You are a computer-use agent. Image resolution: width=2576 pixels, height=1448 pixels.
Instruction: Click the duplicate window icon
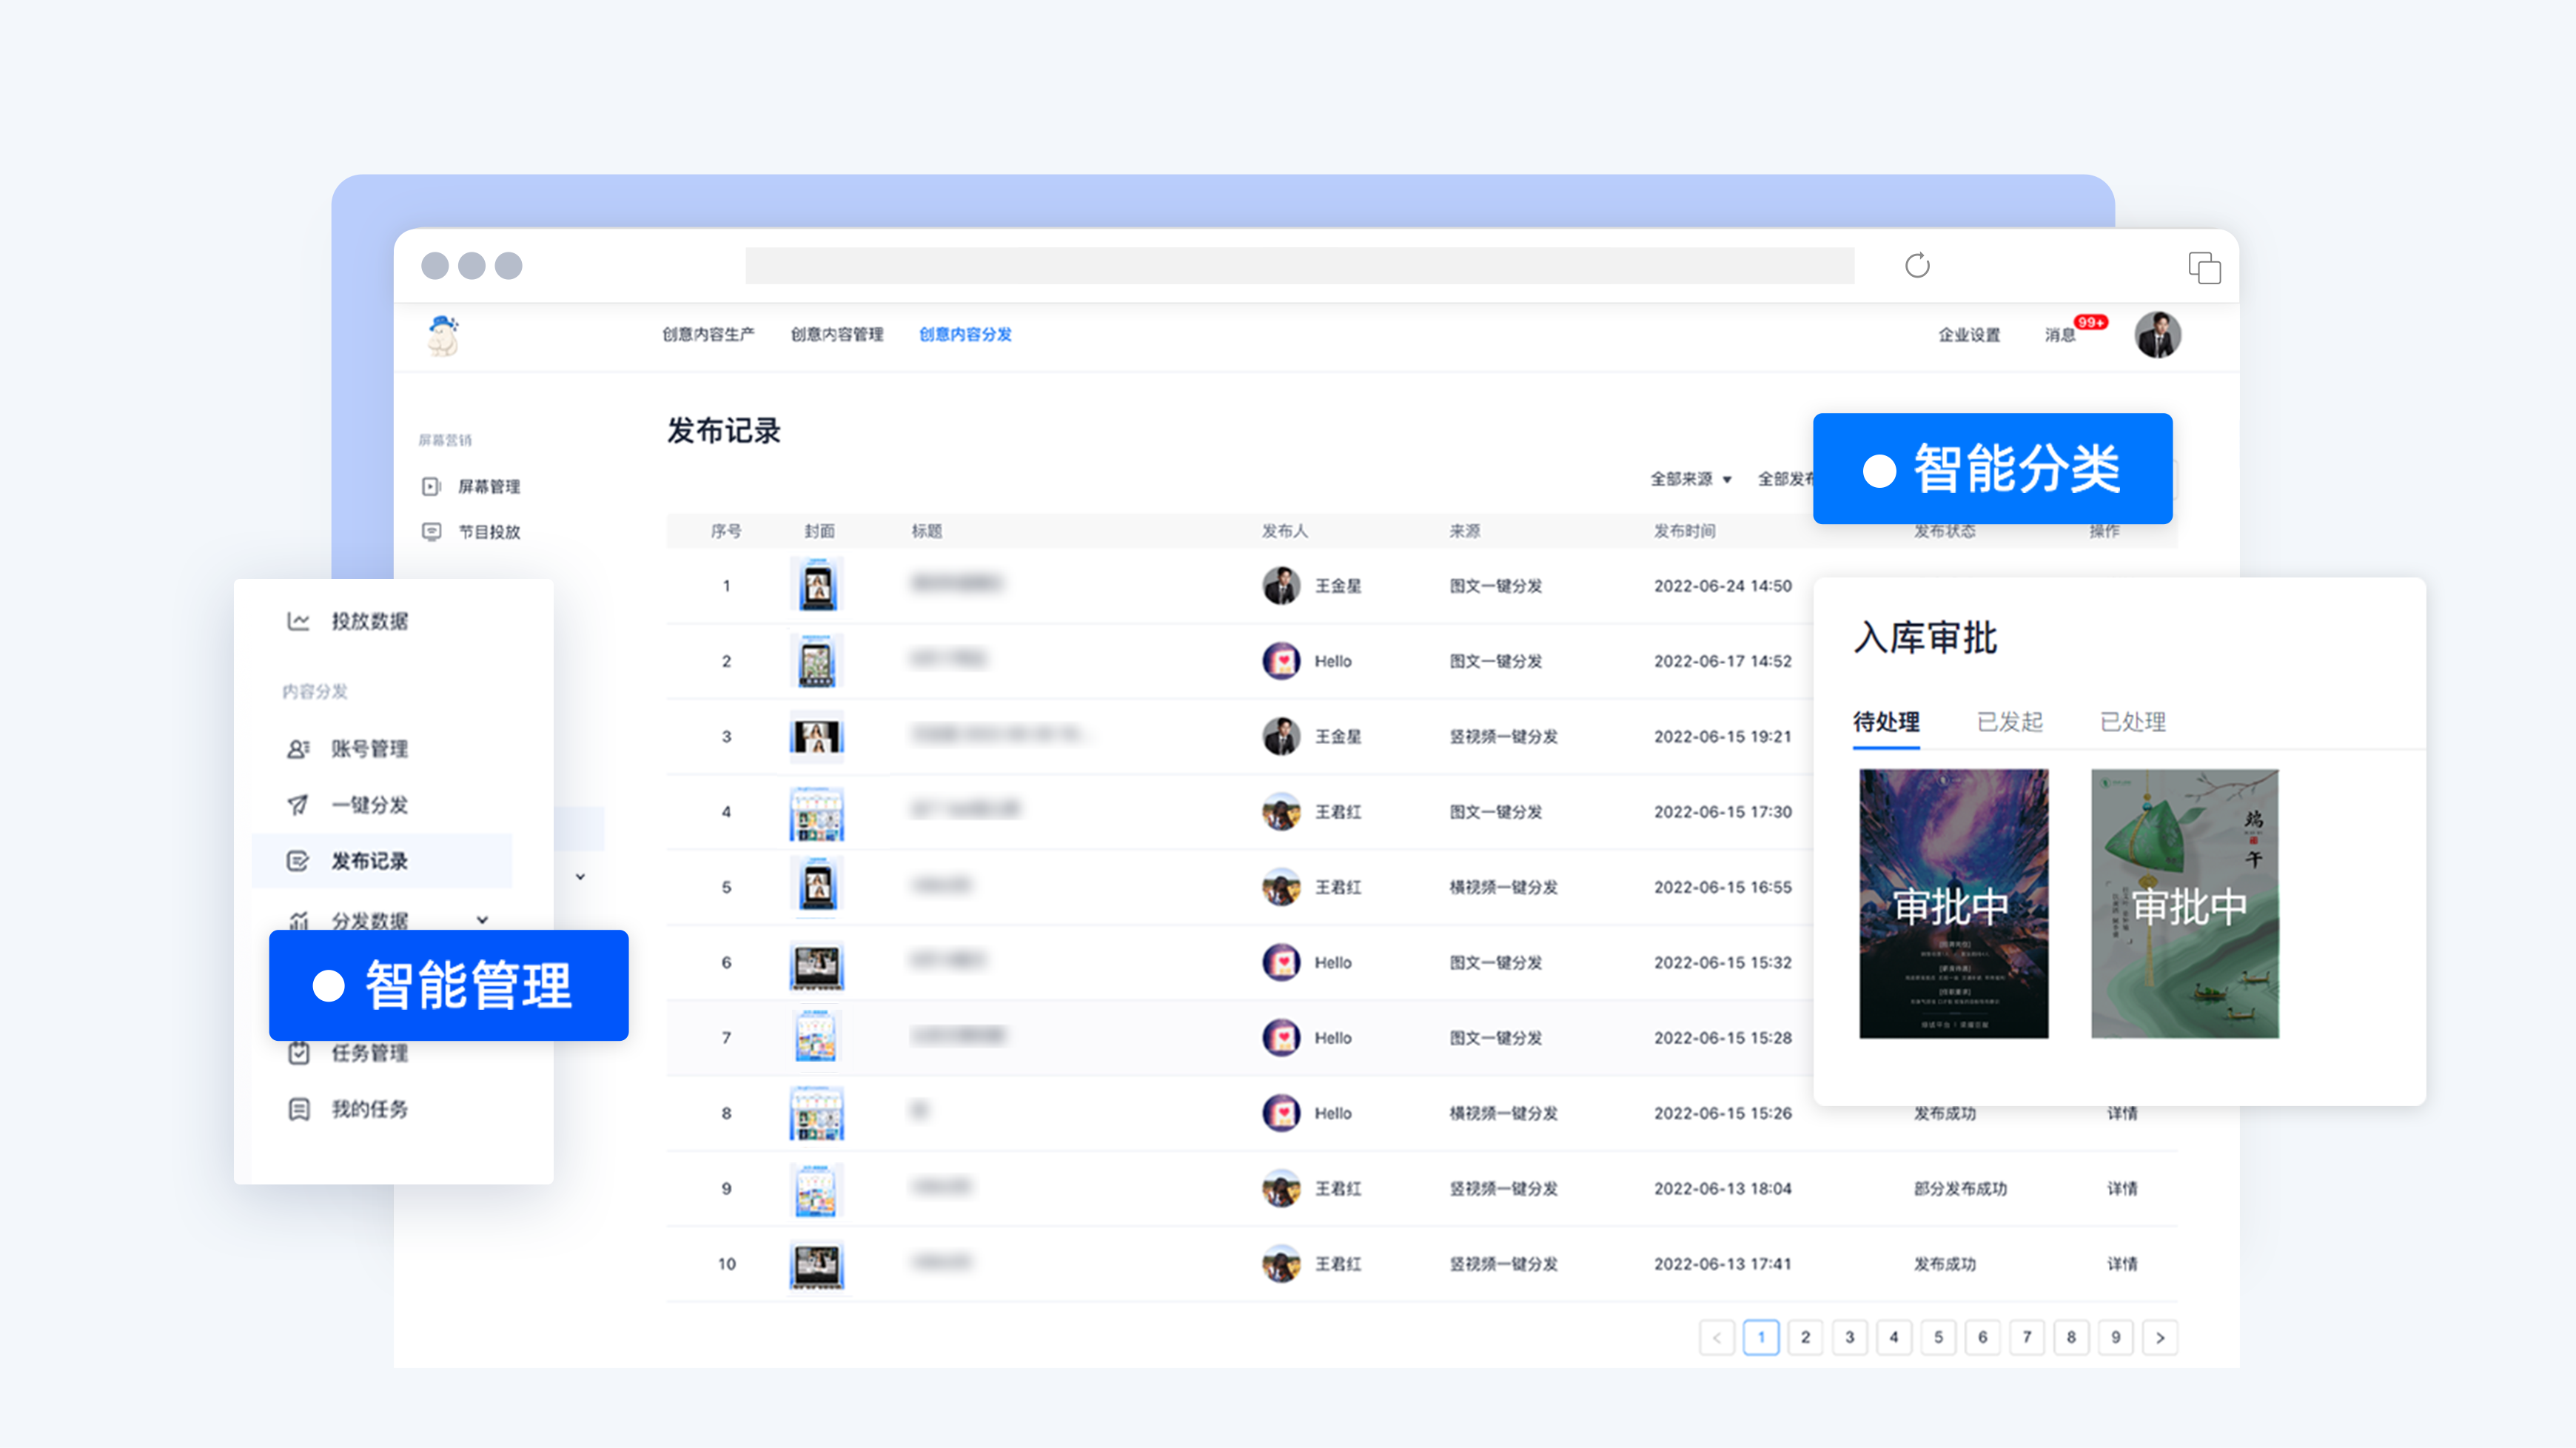point(2204,268)
